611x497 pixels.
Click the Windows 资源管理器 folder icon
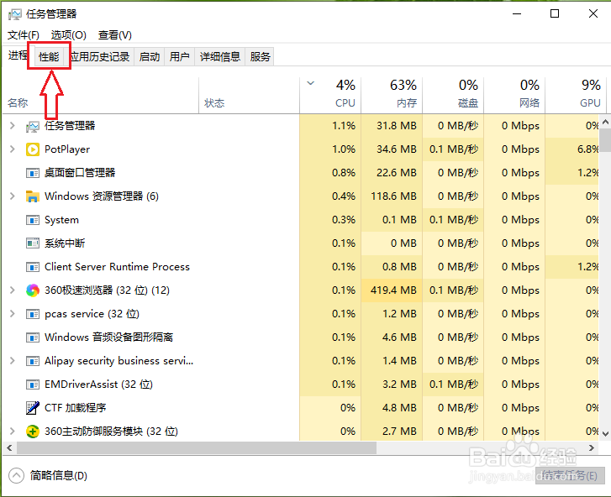point(33,196)
